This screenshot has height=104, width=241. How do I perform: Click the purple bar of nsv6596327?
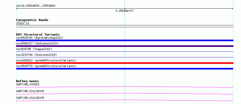[x=125, y=46]
